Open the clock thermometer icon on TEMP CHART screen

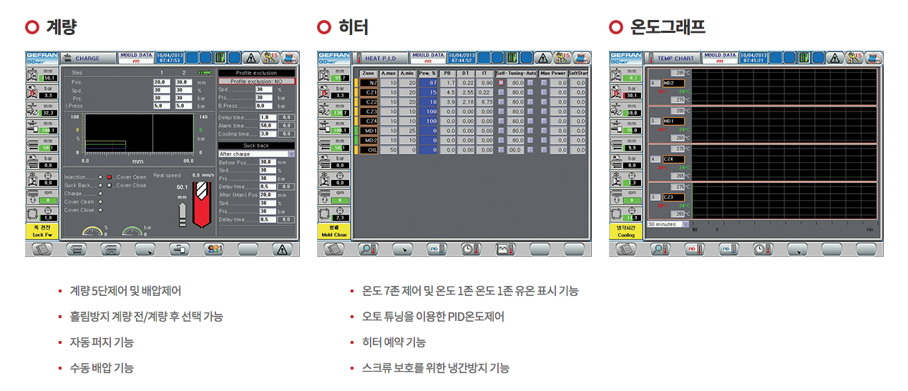pyautogui.click(x=763, y=249)
